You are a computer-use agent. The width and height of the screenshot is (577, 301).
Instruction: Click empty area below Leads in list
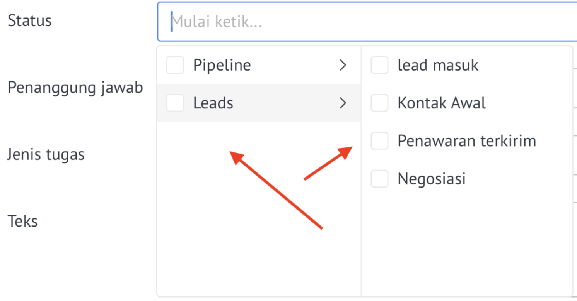pos(259,208)
